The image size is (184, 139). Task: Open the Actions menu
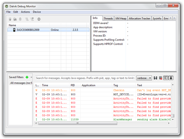[25, 12]
